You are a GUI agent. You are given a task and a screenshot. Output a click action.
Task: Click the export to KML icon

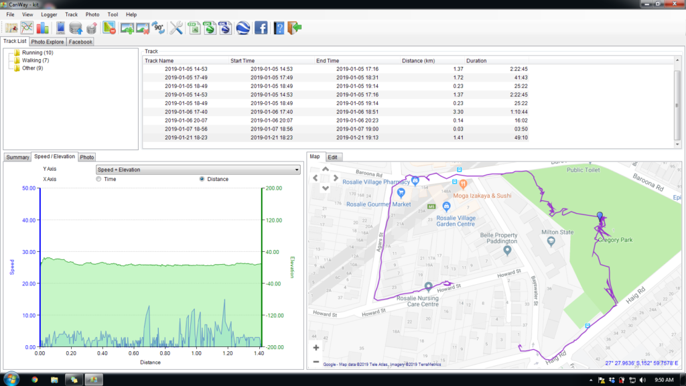coord(226,28)
